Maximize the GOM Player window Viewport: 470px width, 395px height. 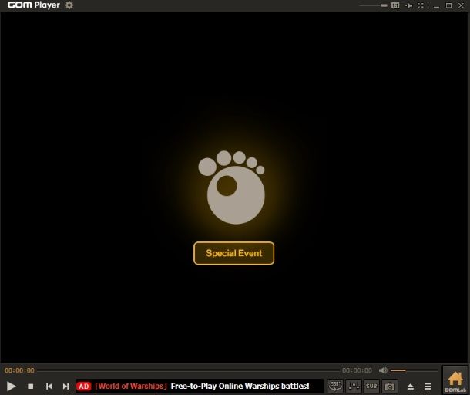(x=448, y=5)
